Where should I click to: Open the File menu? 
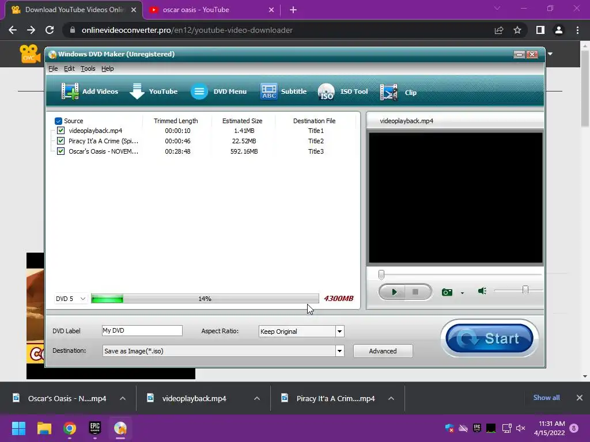click(x=53, y=68)
